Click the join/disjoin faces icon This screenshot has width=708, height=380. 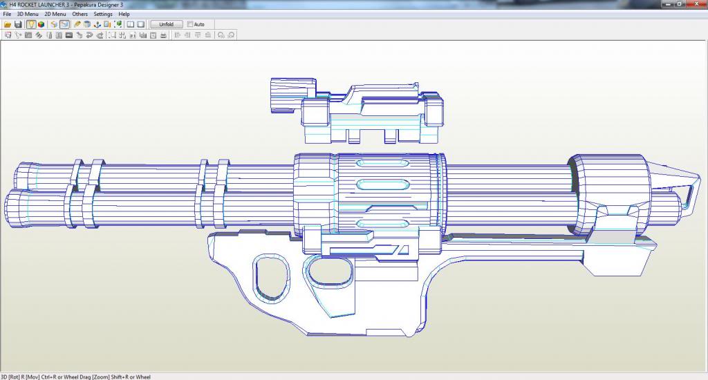tap(28, 35)
